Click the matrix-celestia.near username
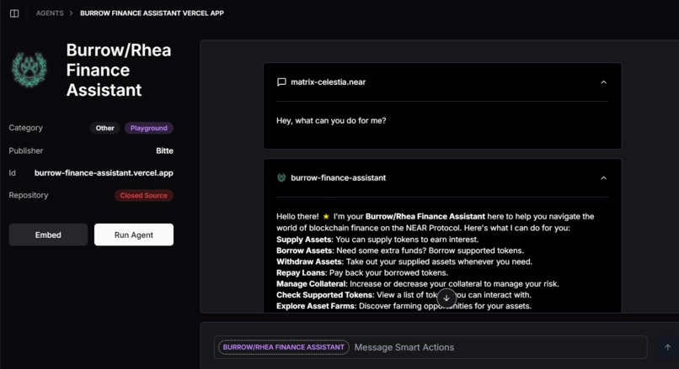 (329, 82)
